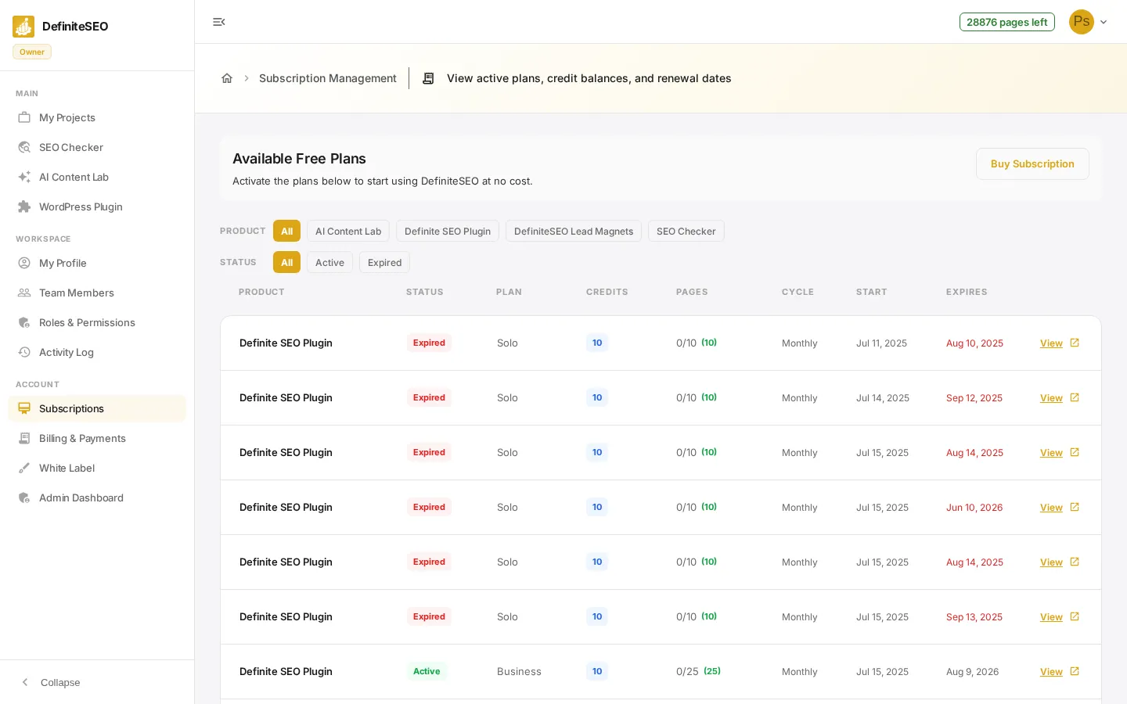
Task: Click the SEO Checker sidebar icon
Action: (x=24, y=147)
